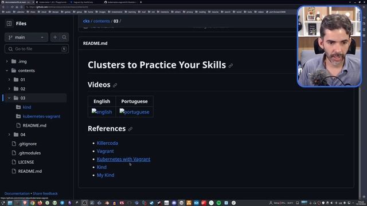367x206 pixels.
Task: Click the Documentation footer link
Action: click(x=17, y=193)
